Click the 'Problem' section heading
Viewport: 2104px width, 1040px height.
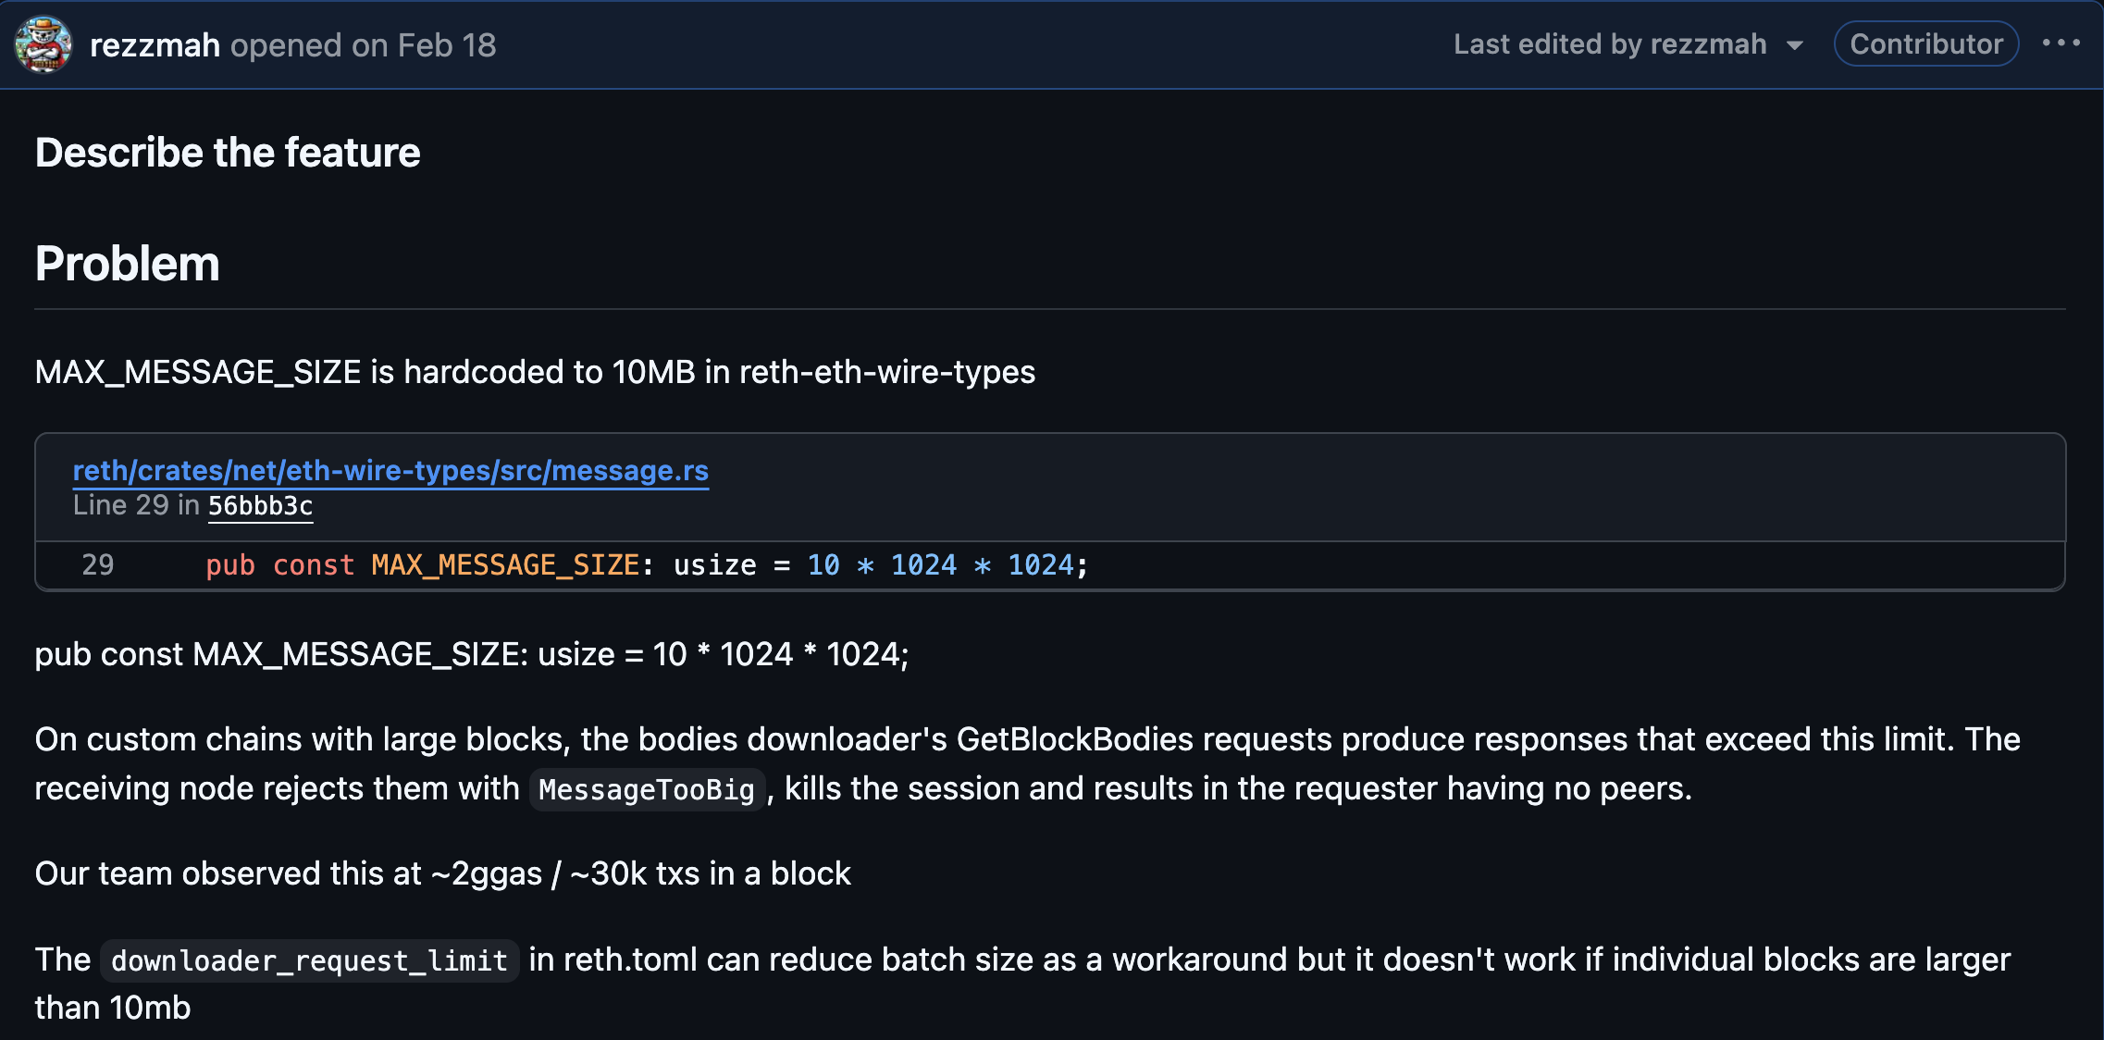(128, 264)
